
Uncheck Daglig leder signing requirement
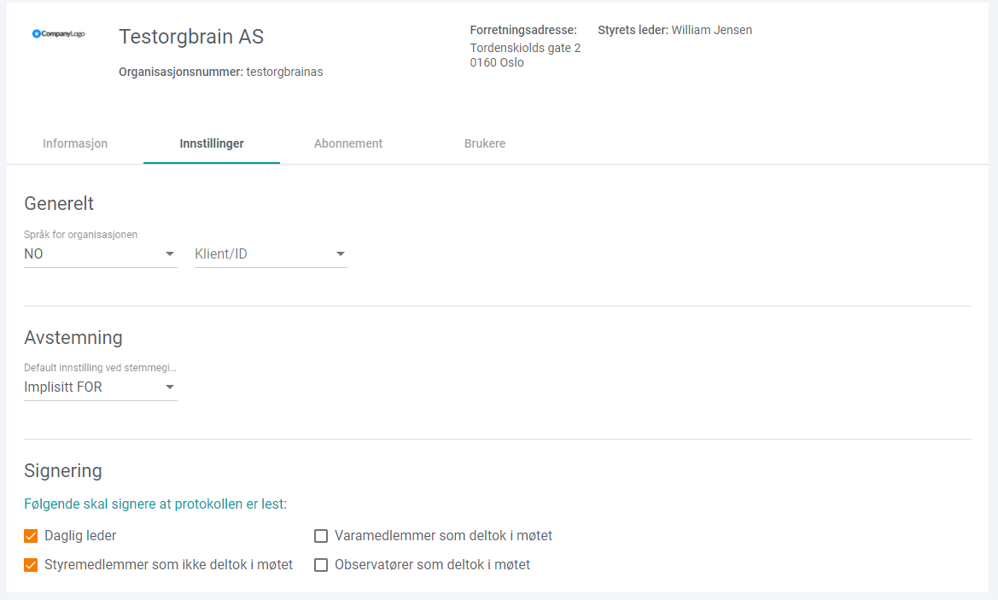(31, 535)
